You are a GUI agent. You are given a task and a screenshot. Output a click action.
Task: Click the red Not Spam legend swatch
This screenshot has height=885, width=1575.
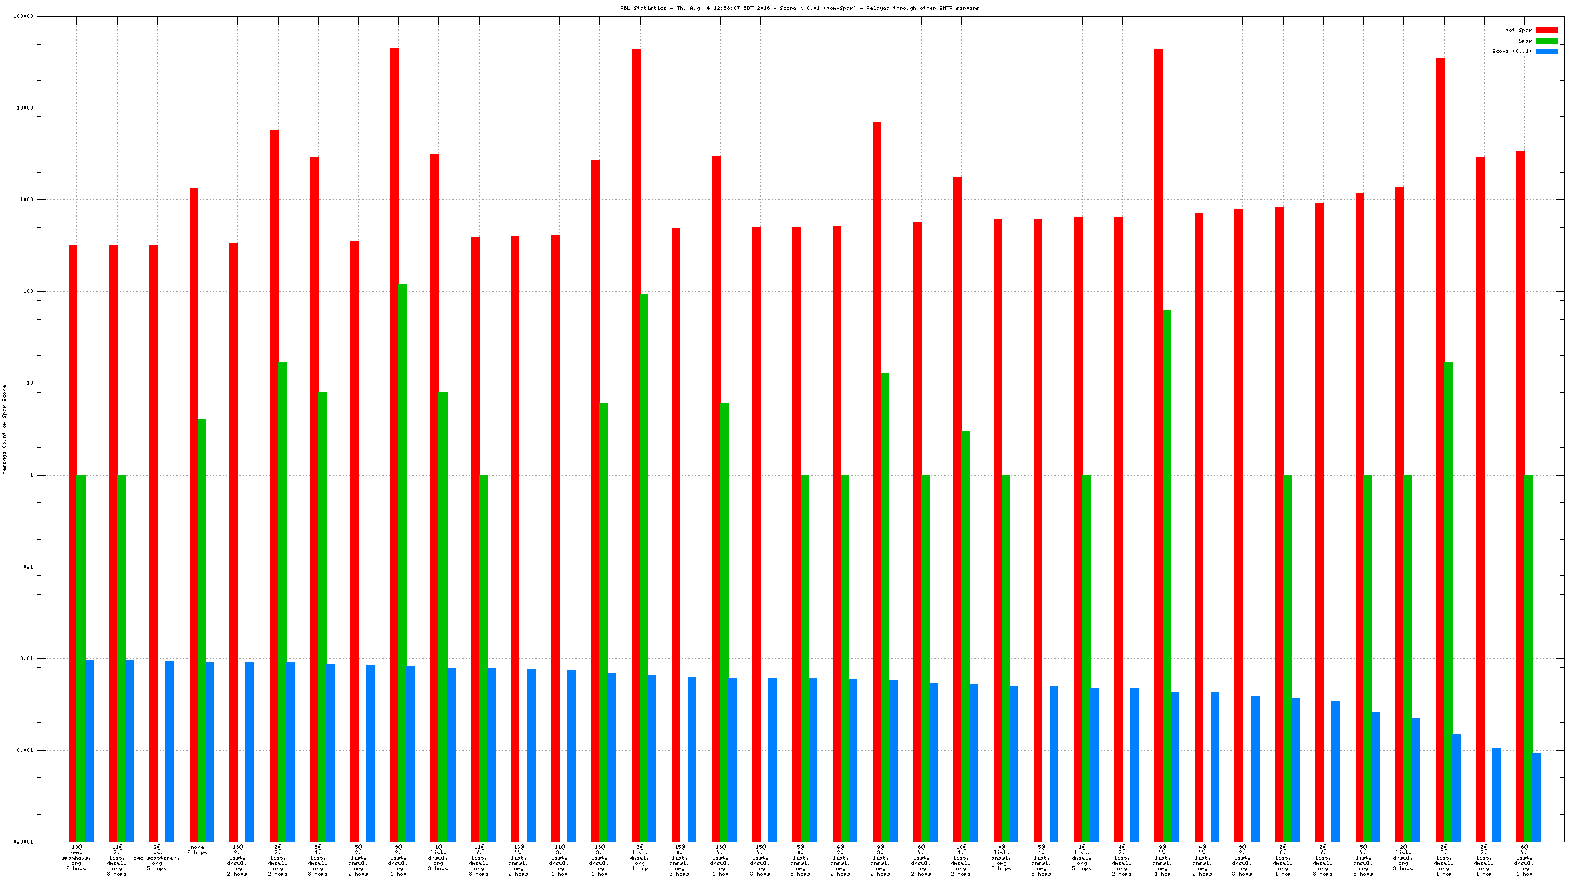1546,30
